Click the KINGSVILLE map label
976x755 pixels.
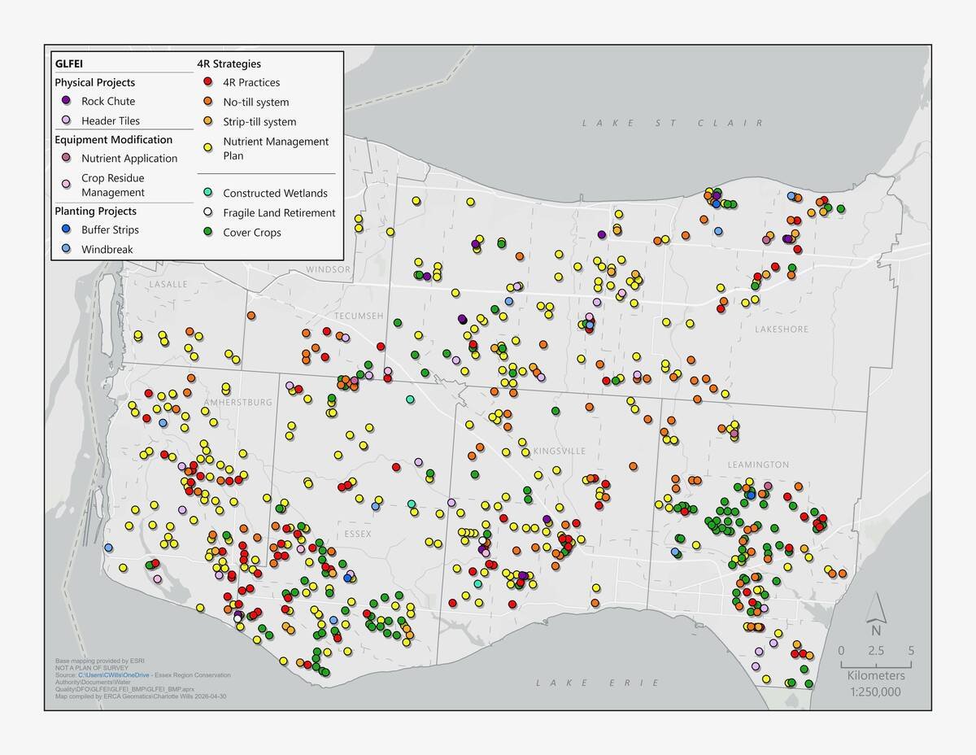tap(560, 450)
